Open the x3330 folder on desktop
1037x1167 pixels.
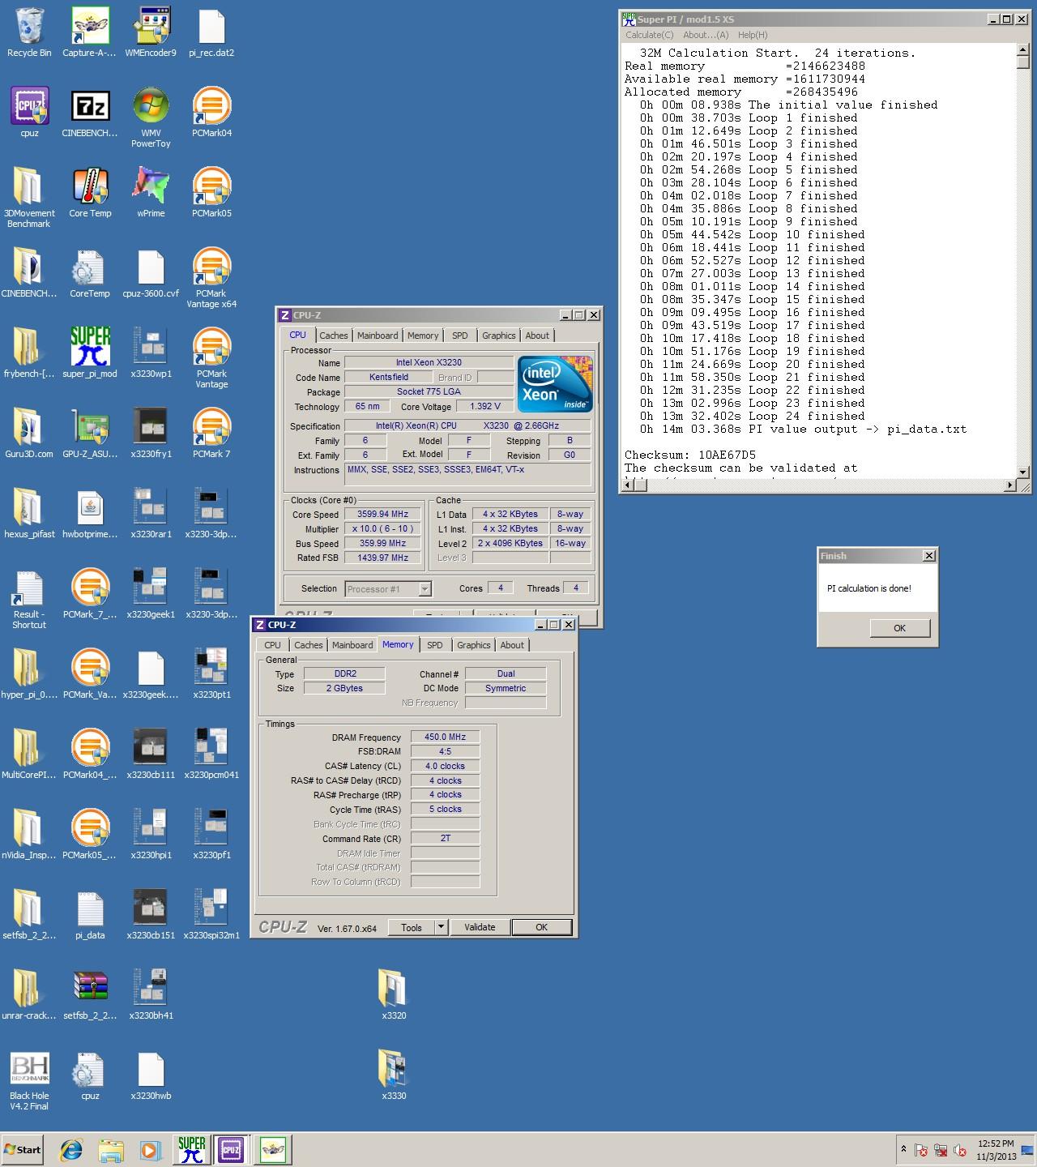(x=394, y=1069)
